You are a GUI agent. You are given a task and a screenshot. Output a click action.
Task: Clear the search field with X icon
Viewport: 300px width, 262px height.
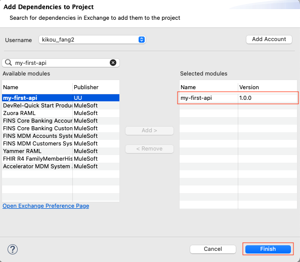tap(113, 63)
